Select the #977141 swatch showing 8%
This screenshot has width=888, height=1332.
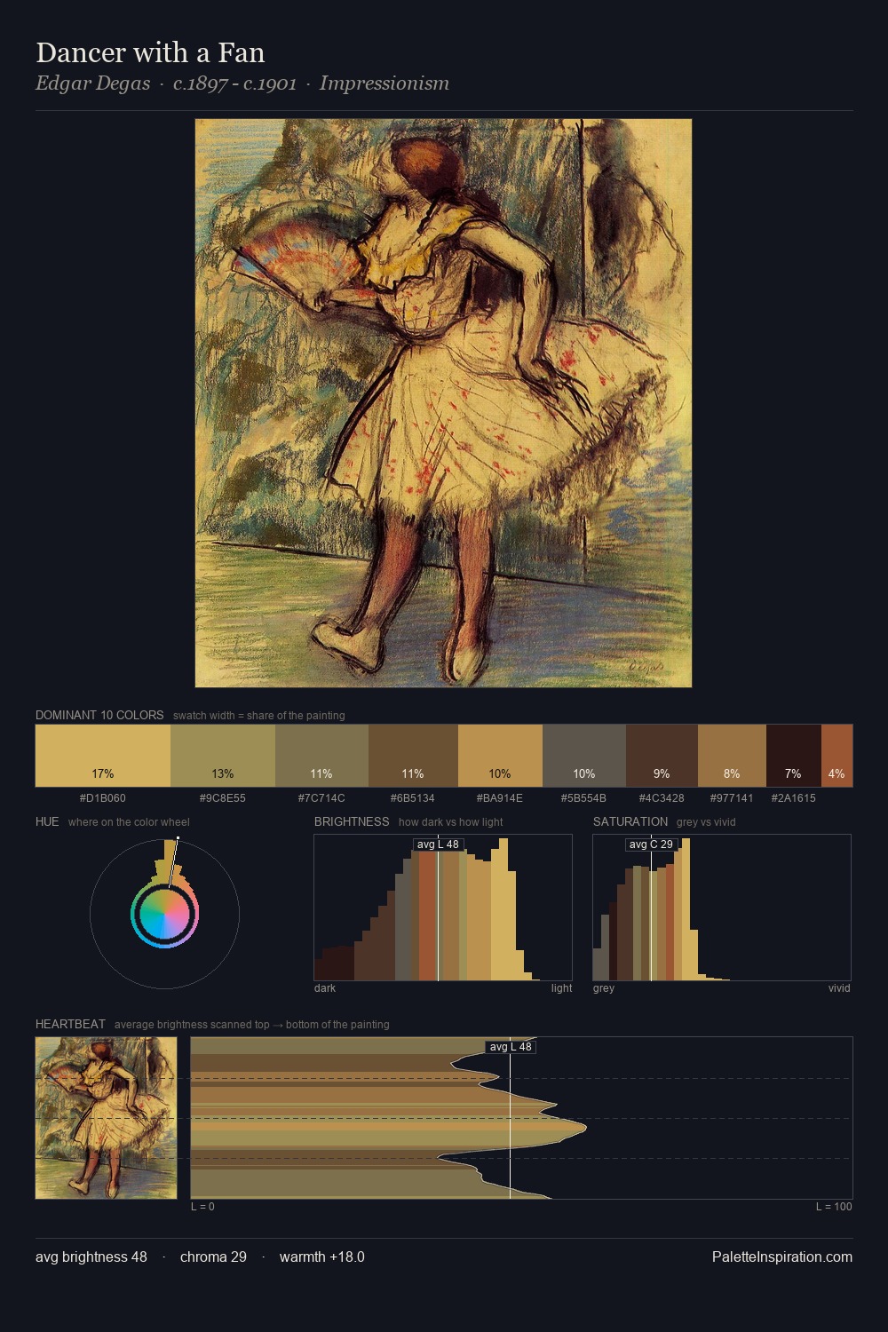(732, 756)
